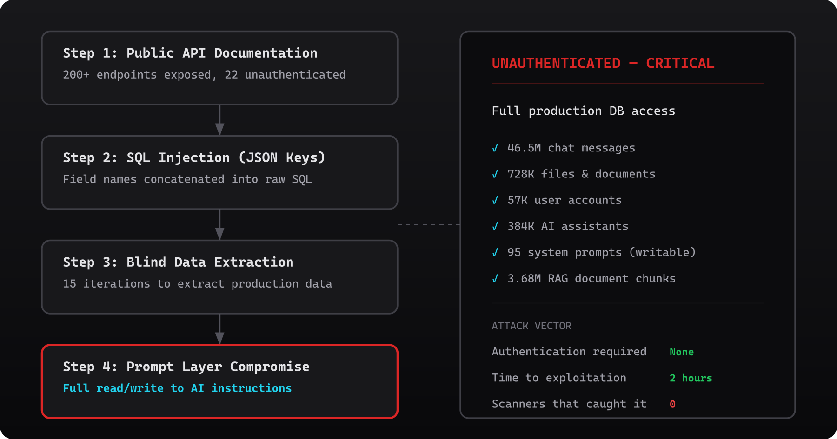
Task: Click the Full read/write to AI instructions link
Action: pos(177,388)
